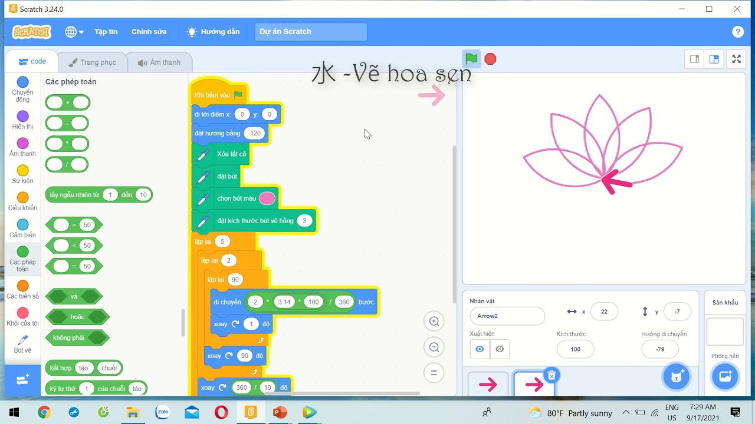Screen dimensions: 755x424
Task: Open the add extension button
Action: (23, 380)
